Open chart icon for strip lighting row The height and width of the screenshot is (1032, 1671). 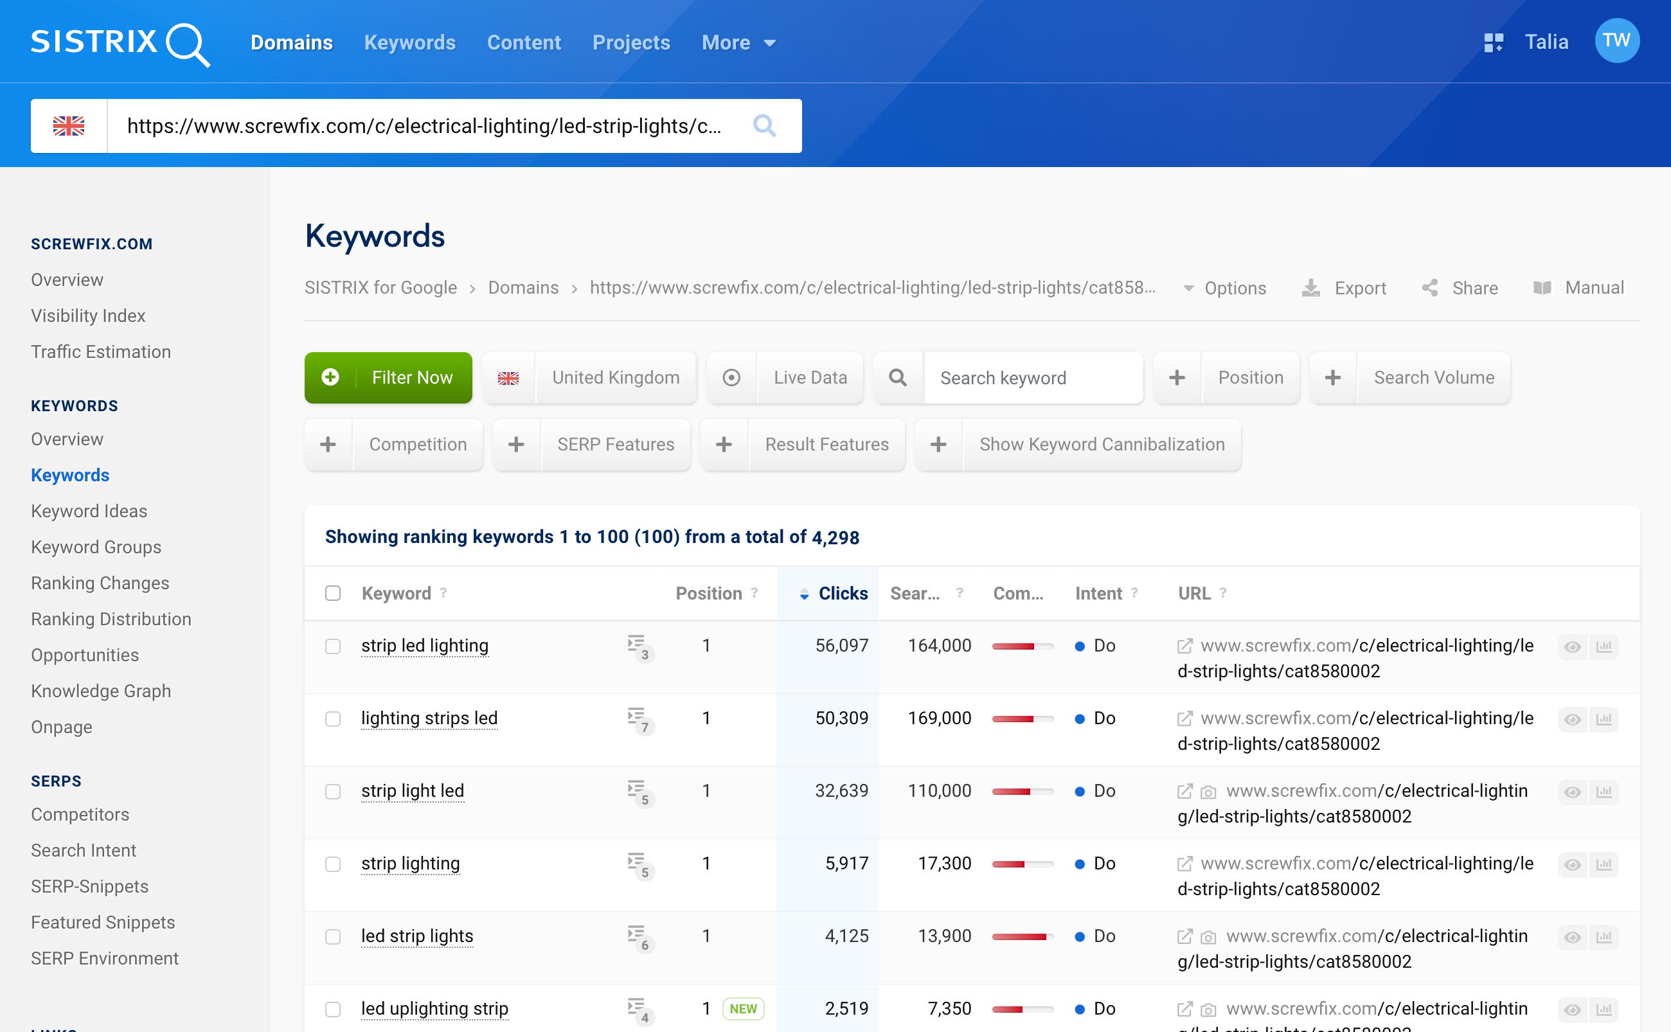1604,864
